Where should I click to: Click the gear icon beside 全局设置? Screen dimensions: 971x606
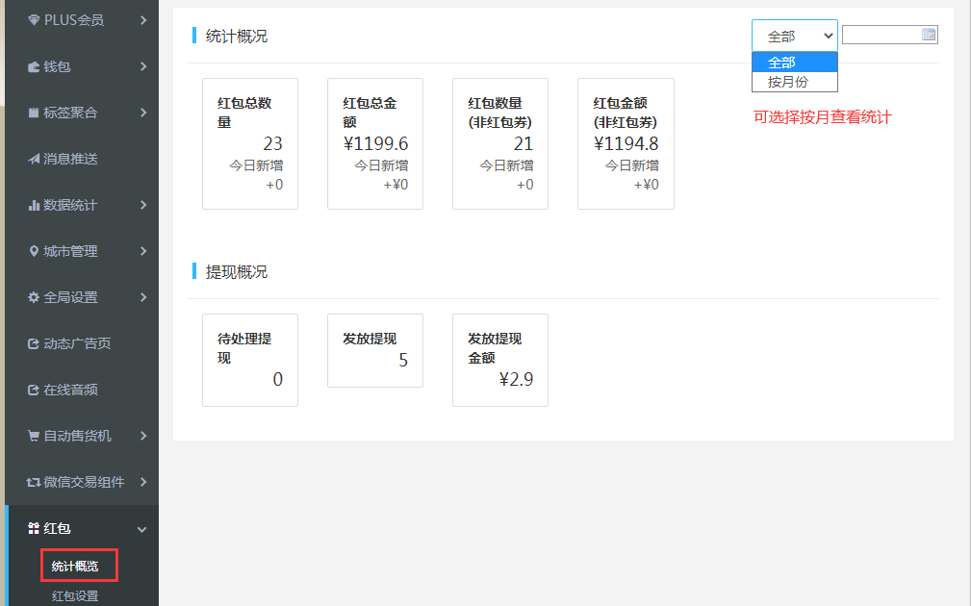coord(34,297)
